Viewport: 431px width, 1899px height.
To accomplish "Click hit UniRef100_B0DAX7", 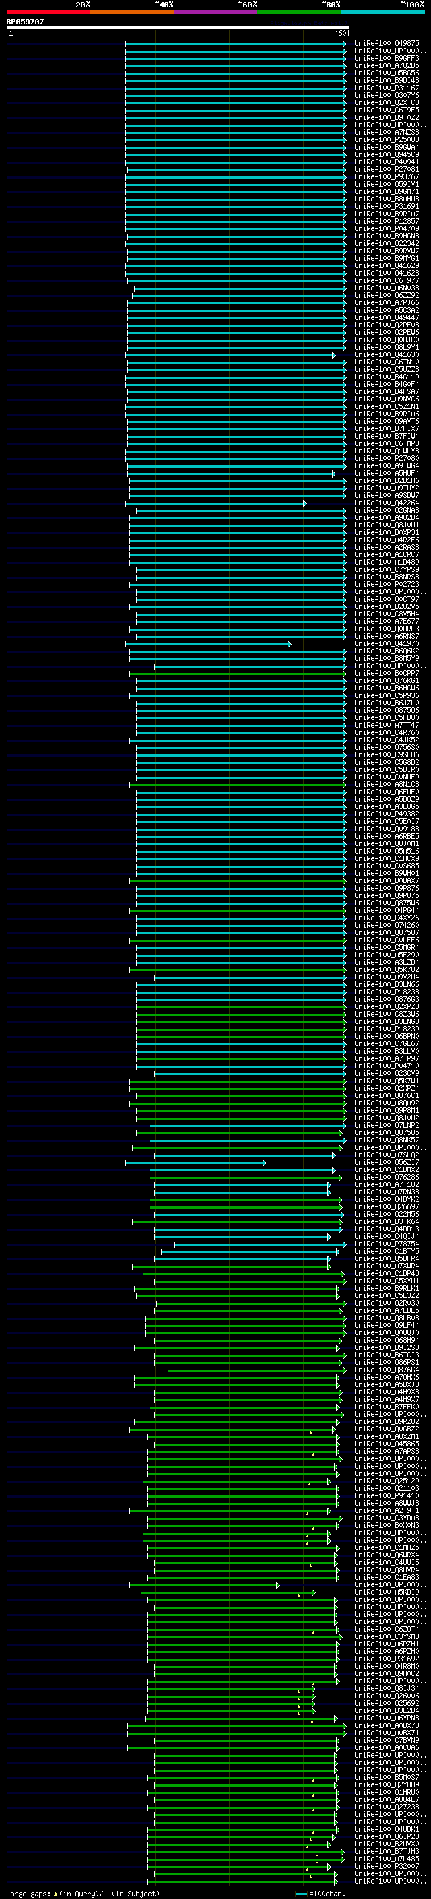I will [x=387, y=881].
